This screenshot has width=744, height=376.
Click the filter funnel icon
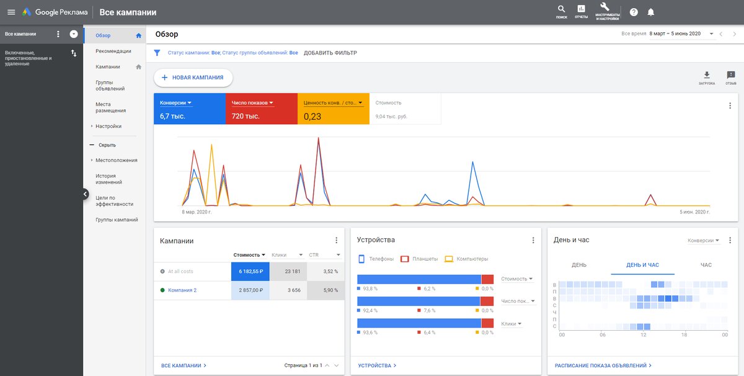click(157, 53)
